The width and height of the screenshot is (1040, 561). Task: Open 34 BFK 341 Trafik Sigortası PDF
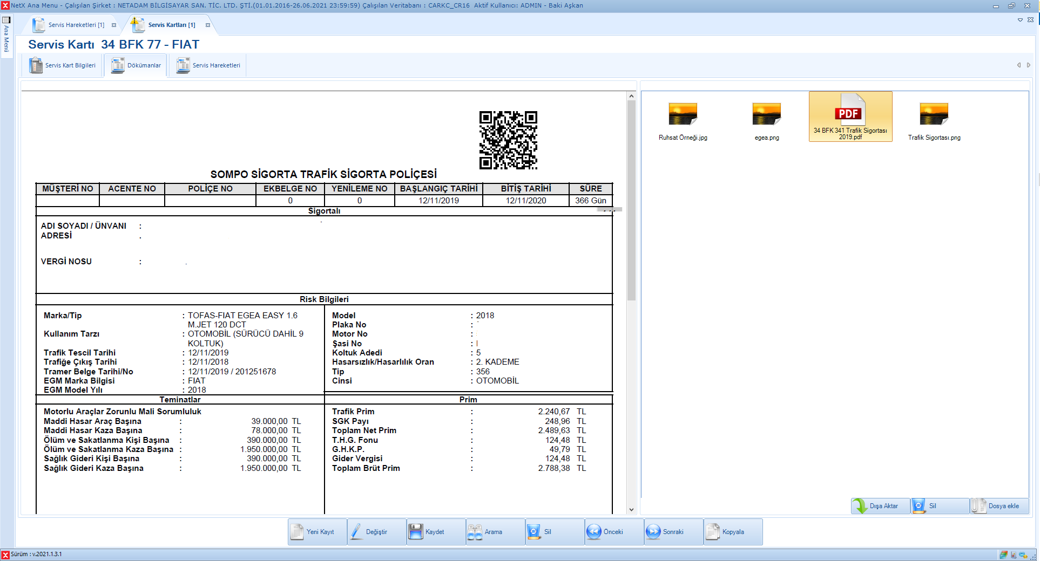850,117
